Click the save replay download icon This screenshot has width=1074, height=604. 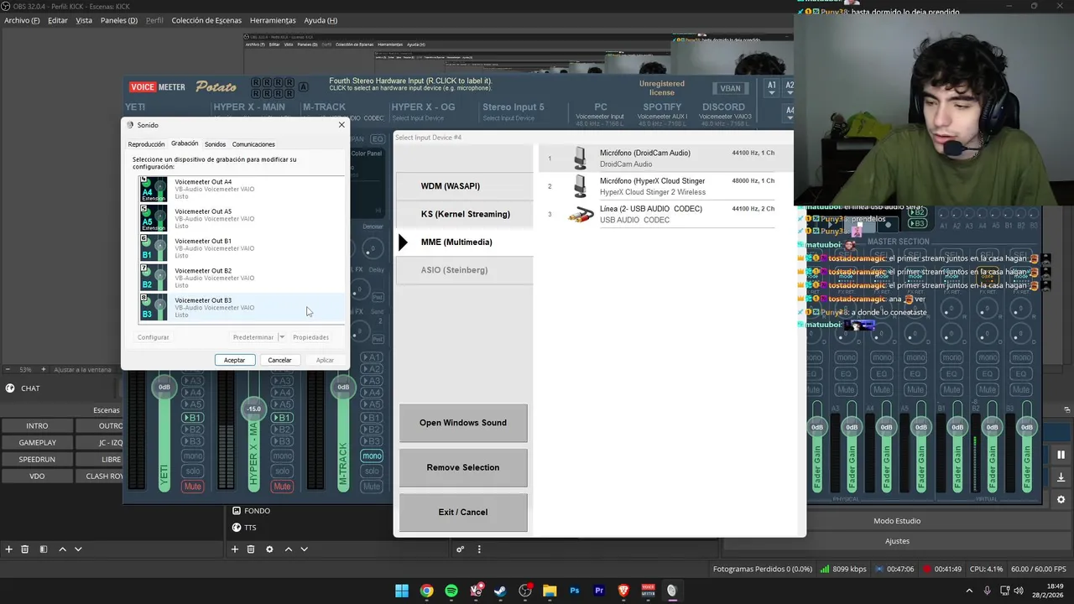(1061, 477)
